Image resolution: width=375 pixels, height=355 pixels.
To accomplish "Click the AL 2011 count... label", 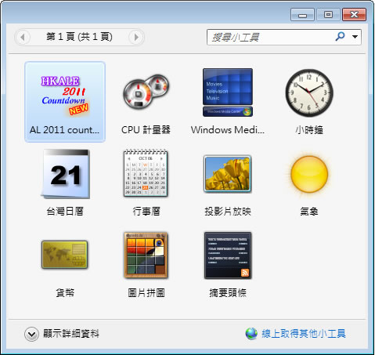I will click(64, 130).
